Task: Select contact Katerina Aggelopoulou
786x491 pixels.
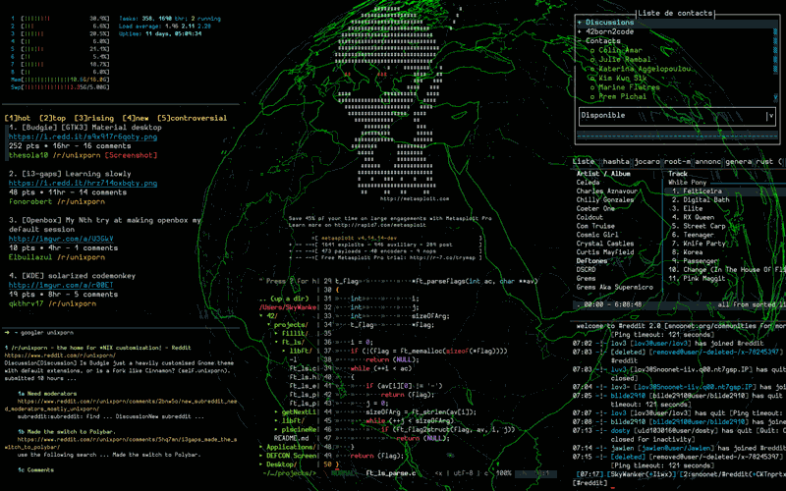Action: [x=641, y=70]
